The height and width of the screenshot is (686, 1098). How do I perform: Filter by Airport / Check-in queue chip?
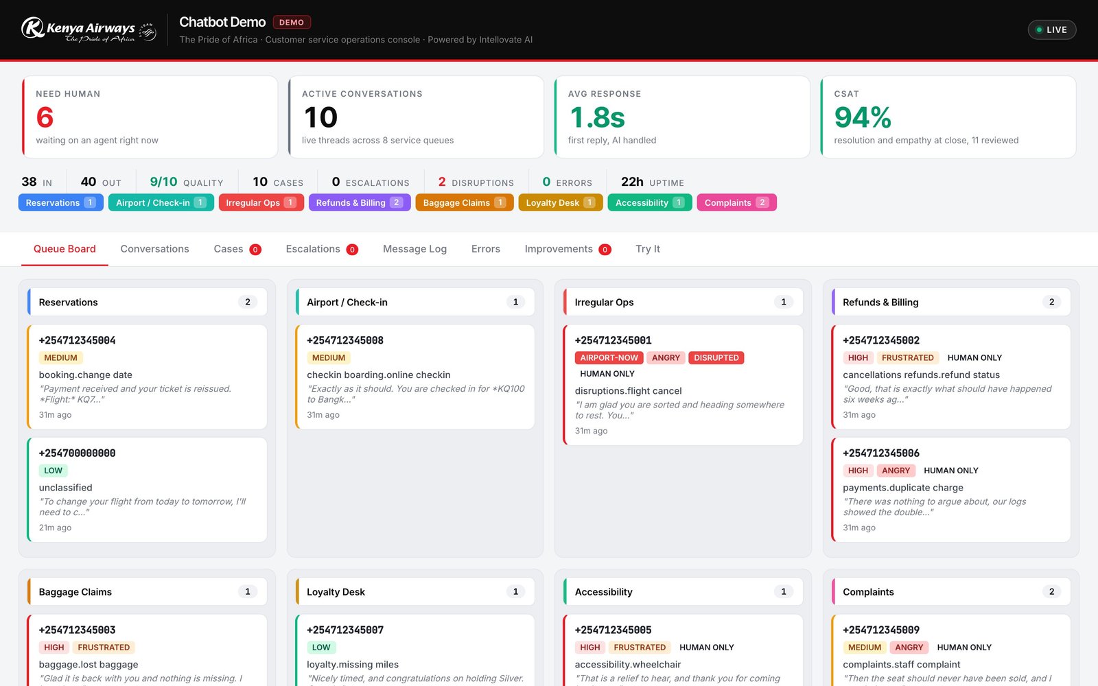161,202
